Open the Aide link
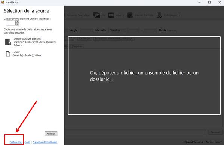The height and width of the screenshot is (145, 224). click(x=28, y=142)
